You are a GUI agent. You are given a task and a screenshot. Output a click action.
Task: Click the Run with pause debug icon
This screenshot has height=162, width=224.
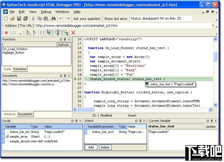[x=29, y=33]
